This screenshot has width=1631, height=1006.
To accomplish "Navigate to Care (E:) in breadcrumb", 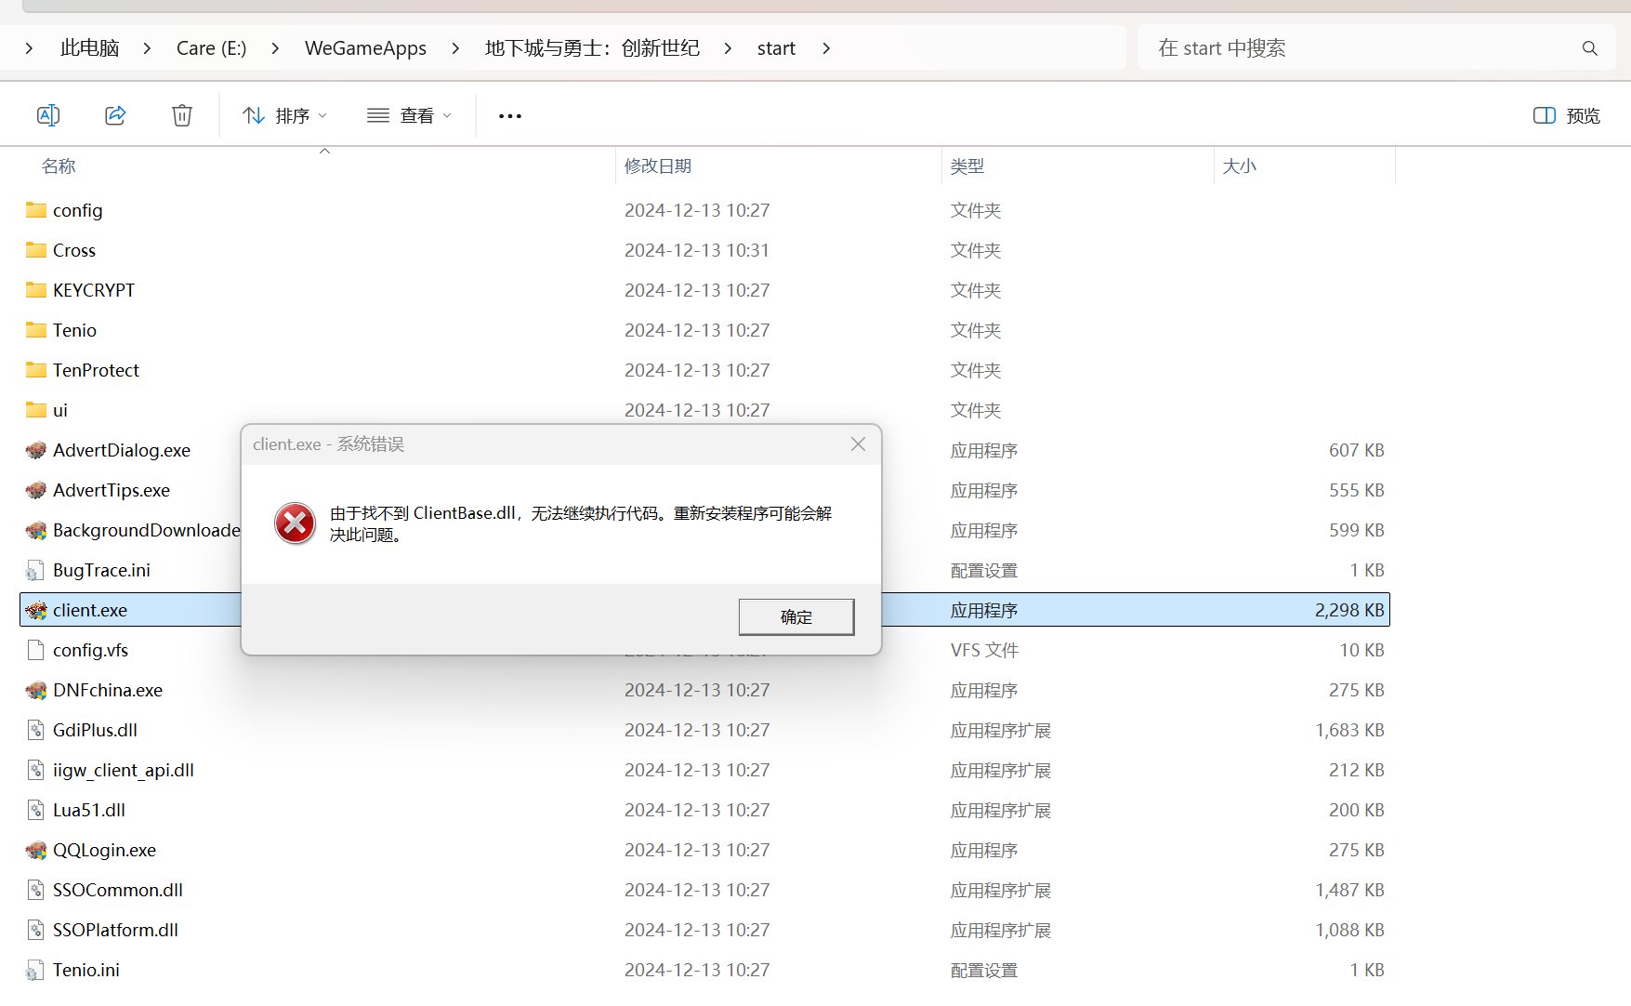I will pyautogui.click(x=211, y=48).
